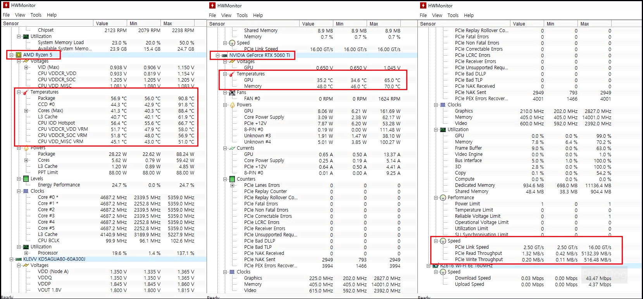
Task: Click the GPU Temperatures thermometer icon in middle window
Action: click(x=232, y=74)
